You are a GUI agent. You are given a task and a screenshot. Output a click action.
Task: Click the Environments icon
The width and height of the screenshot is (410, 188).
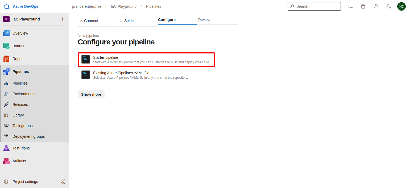click(6, 94)
